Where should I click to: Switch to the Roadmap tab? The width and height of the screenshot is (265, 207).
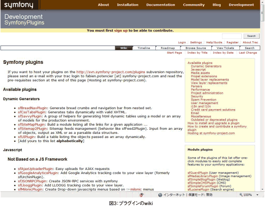(x=168, y=48)
